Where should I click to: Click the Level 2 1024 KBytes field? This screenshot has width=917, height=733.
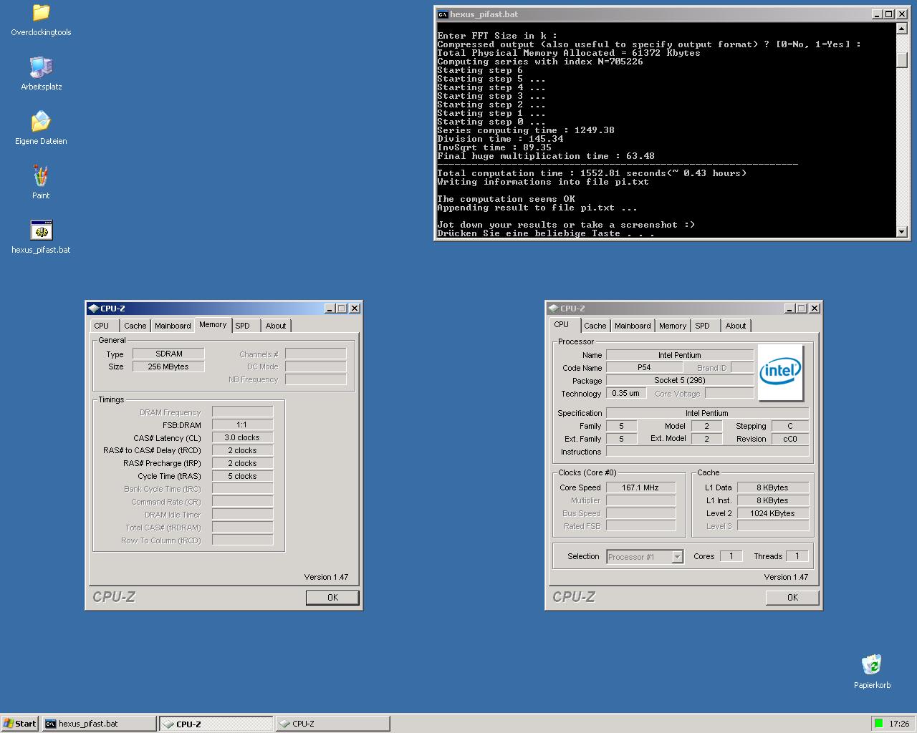point(772,513)
